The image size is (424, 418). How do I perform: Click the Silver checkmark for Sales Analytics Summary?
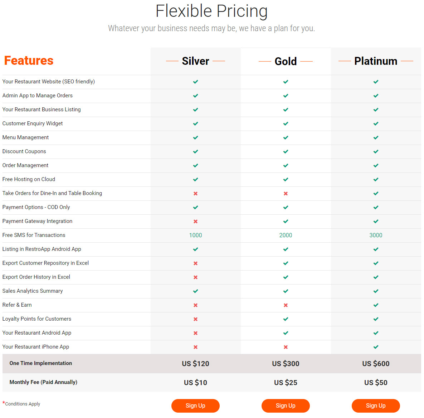195,291
